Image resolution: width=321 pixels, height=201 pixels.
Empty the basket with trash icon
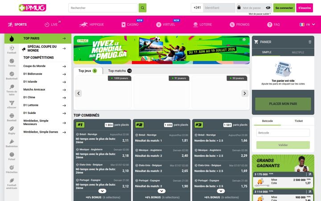(x=310, y=42)
